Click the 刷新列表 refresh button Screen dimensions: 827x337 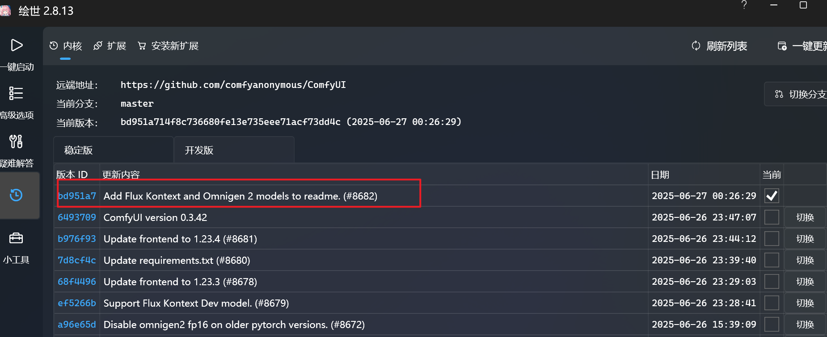[719, 46]
